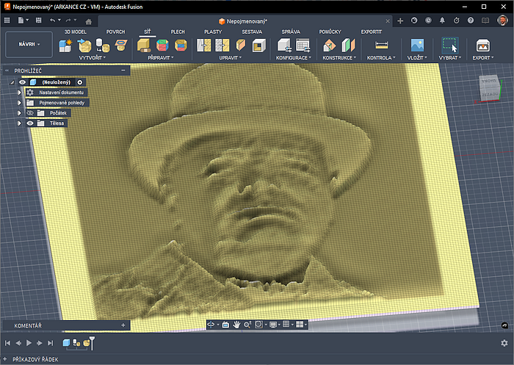
Task: Toggle visibility of the Tělesa folder
Action: (x=30, y=123)
